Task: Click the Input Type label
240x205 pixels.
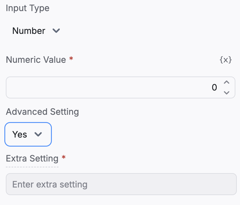Action: [28, 8]
